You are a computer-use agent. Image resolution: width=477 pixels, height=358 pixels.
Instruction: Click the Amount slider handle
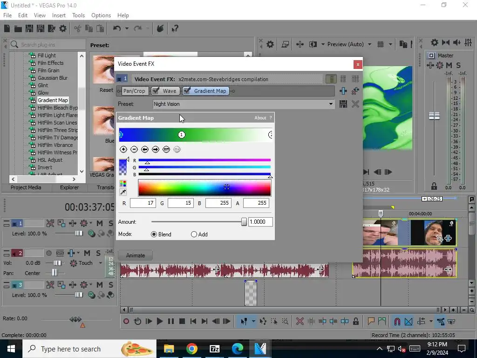(244, 222)
